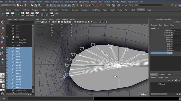Viewport: 181px width, 101px height.
Task: Switch to the Render layer tab
Action: (162, 75)
